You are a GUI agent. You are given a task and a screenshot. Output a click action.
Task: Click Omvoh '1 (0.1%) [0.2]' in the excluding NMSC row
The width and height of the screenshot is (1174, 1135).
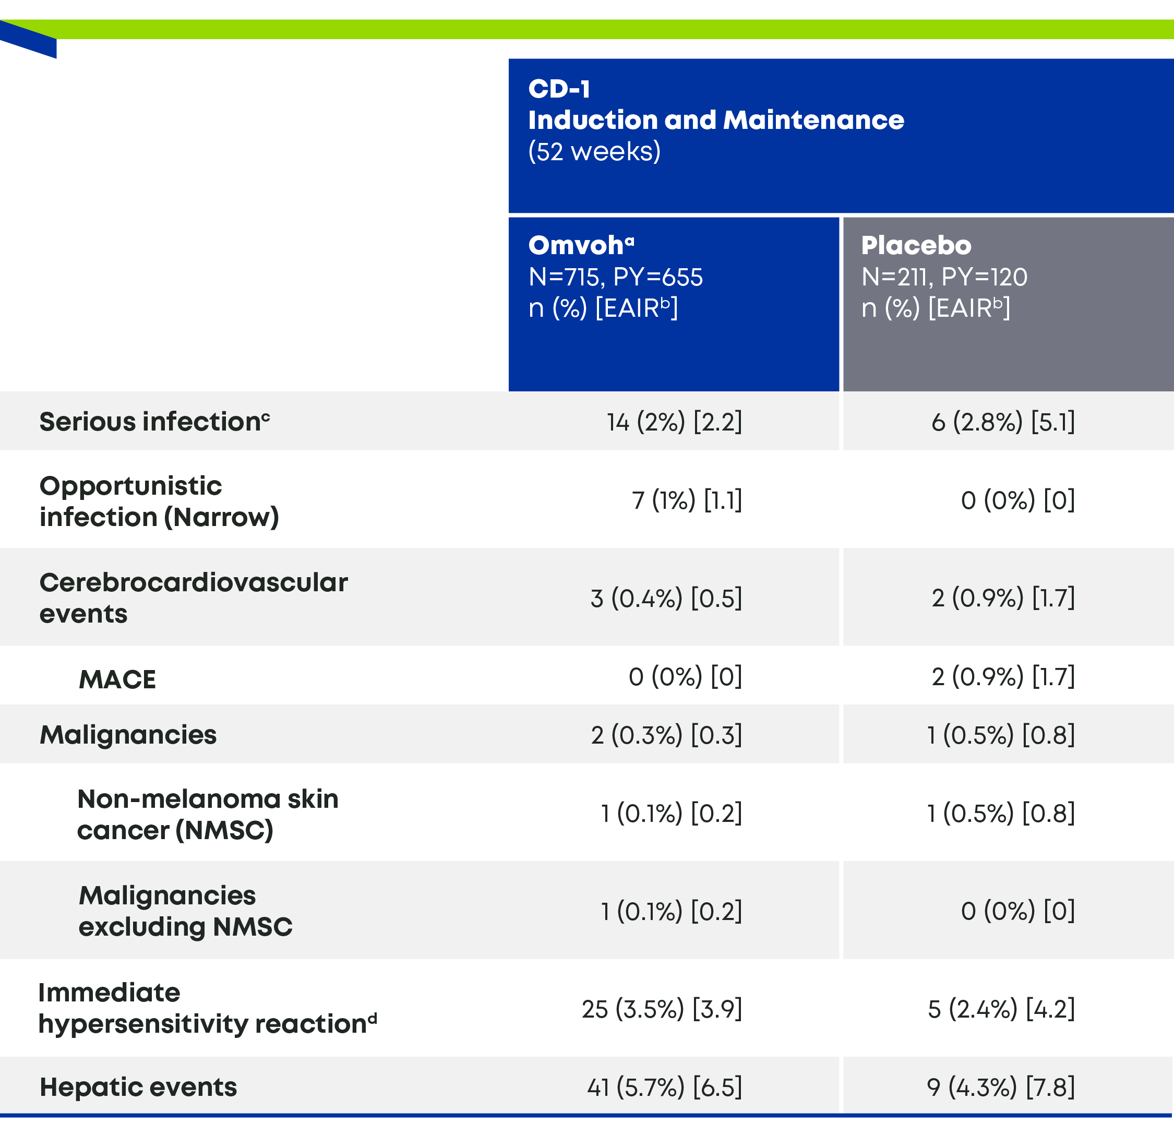tap(672, 912)
